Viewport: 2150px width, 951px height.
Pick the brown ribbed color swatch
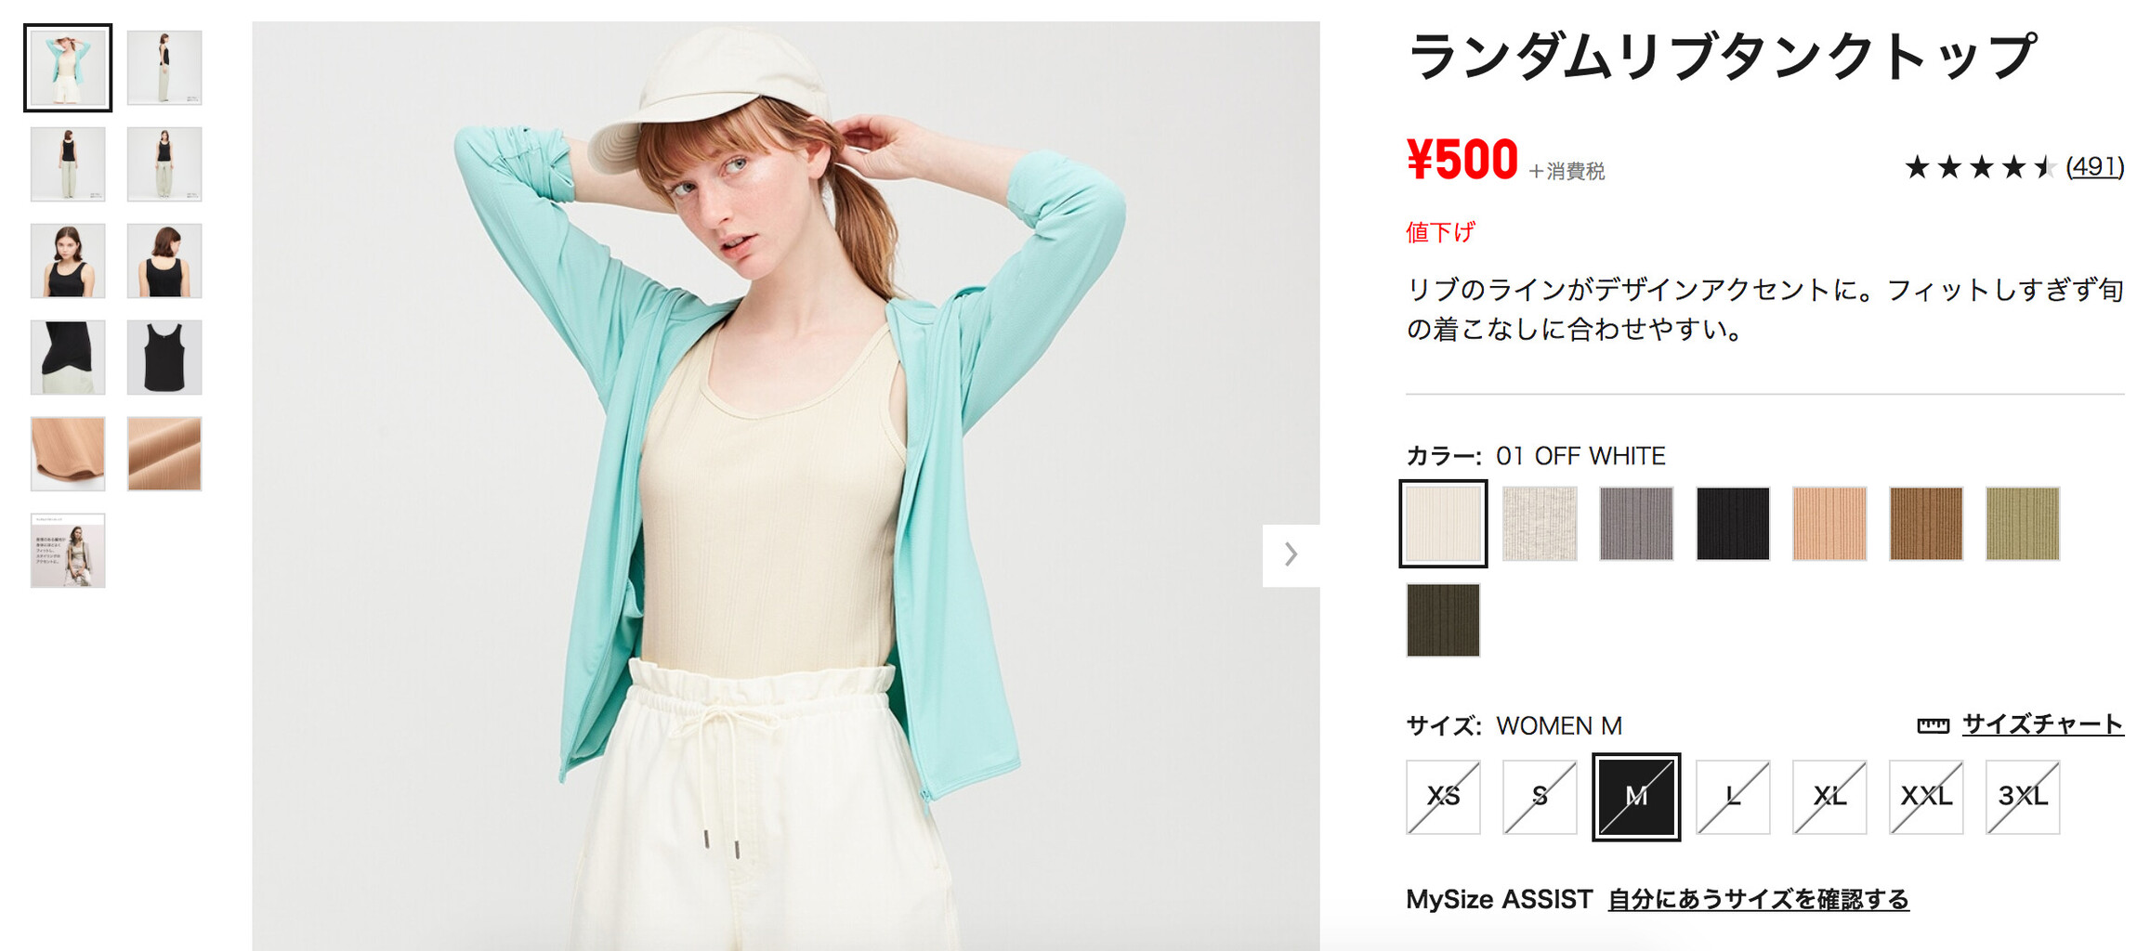pyautogui.click(x=1926, y=524)
